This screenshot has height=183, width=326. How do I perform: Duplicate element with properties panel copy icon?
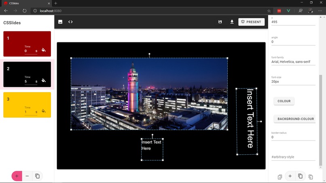pos(300,176)
